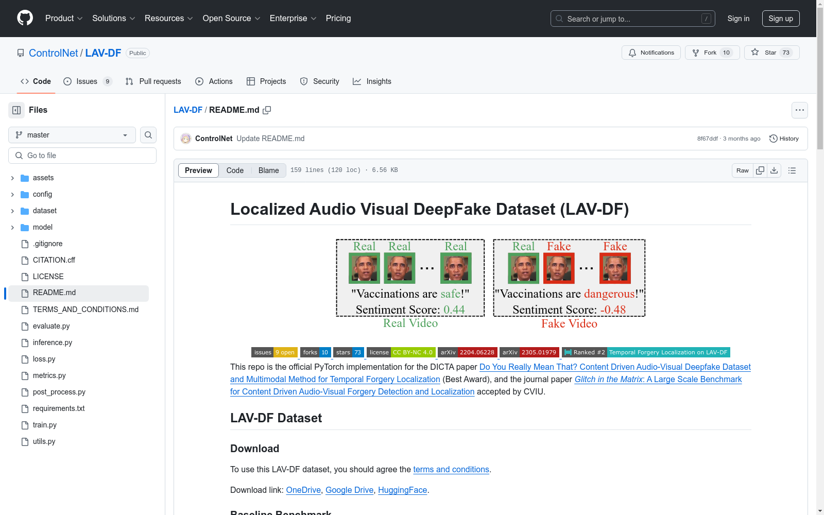Expand the dataset folder
Viewport: 824px width, 515px height.
coord(12,211)
